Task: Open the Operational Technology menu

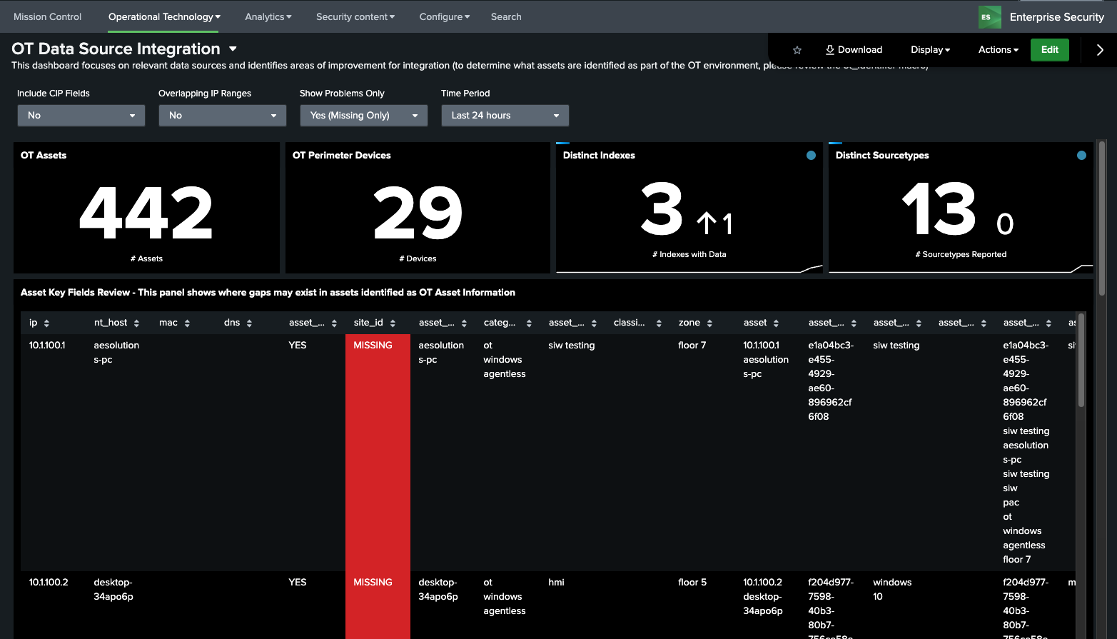Action: 164,17
